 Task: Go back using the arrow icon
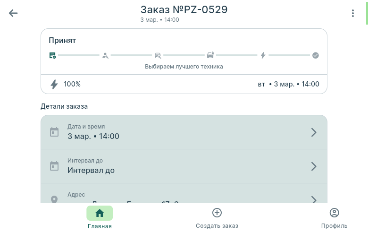pos(13,13)
